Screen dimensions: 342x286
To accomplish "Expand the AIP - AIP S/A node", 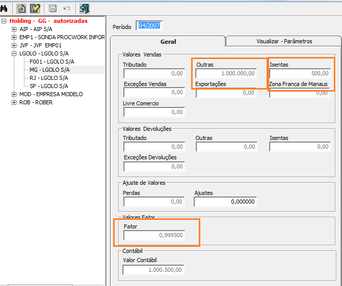I will [14, 30].
